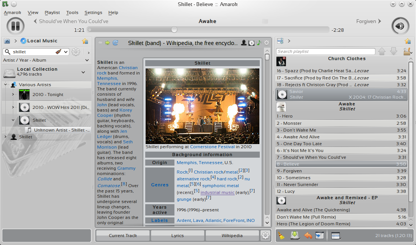Expand the Skillet artist node

pos(6,137)
